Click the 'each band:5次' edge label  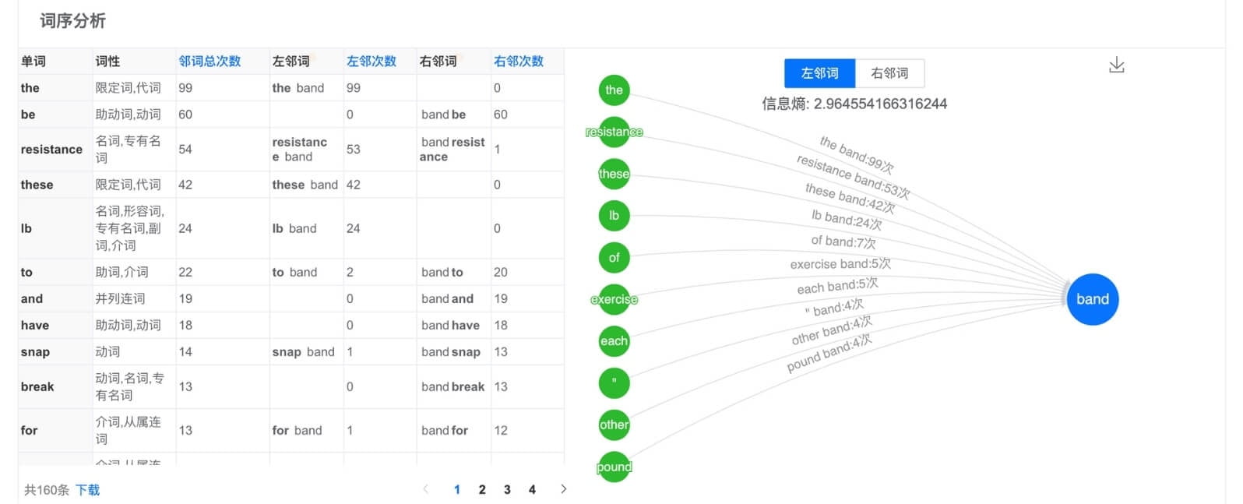837,286
